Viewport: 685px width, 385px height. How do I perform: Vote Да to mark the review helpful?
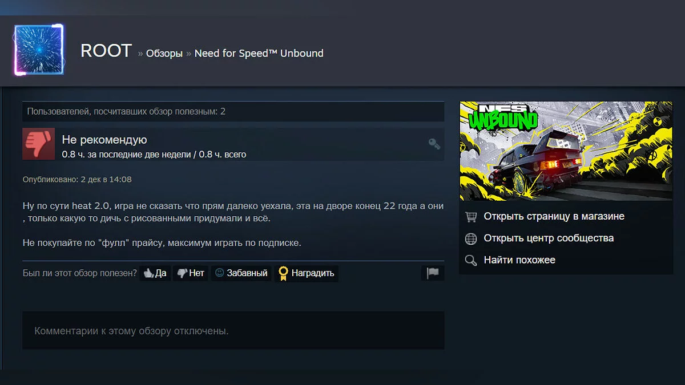155,273
